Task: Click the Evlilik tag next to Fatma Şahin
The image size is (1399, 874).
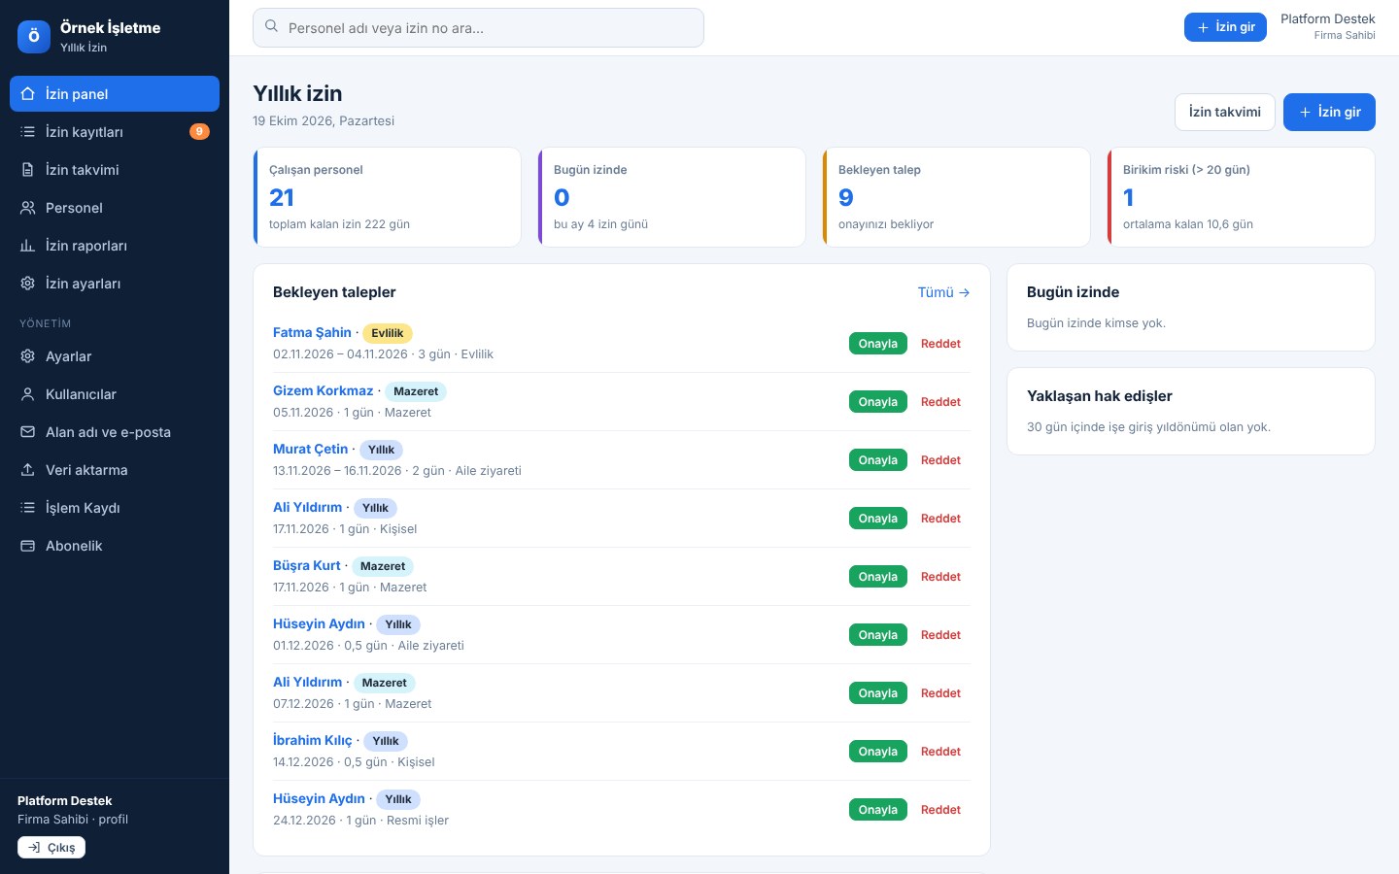Action: click(388, 333)
